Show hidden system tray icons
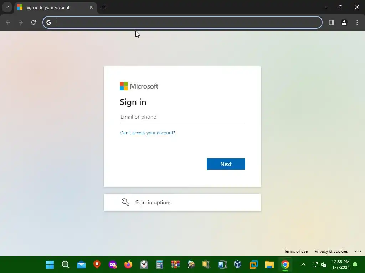The height and width of the screenshot is (273, 365). coord(303,264)
